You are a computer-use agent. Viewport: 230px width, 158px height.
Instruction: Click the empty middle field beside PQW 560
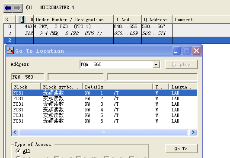[76, 77]
